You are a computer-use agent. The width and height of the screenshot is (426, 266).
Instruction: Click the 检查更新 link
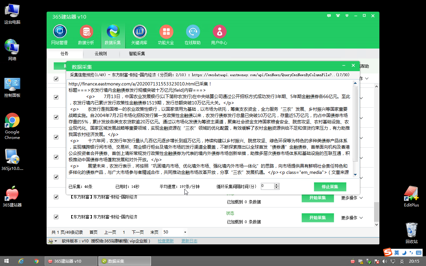tap(166, 241)
